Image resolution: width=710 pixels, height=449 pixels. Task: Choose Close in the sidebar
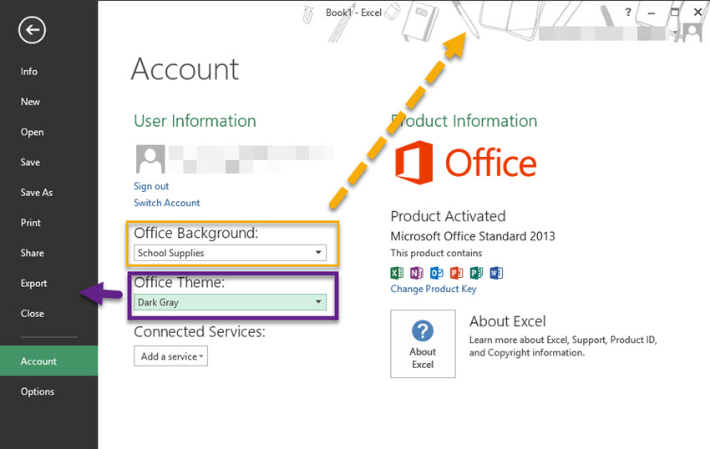click(x=32, y=314)
